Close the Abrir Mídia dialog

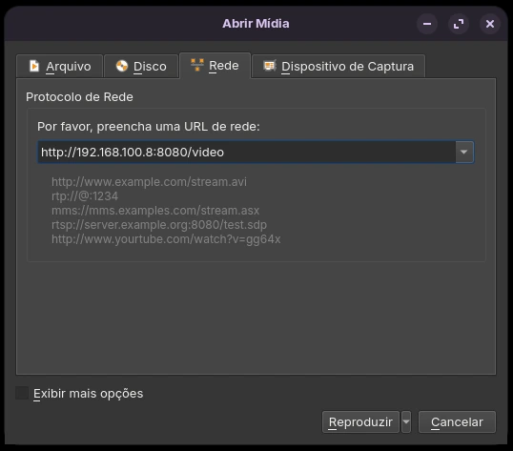tap(490, 24)
